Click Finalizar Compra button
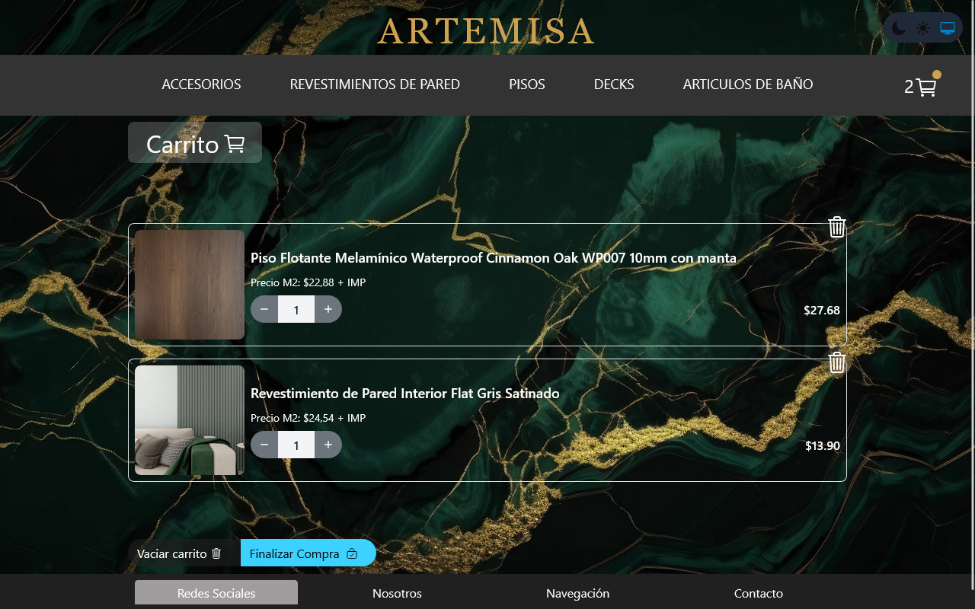Screen dimensions: 975x609 (x=308, y=553)
